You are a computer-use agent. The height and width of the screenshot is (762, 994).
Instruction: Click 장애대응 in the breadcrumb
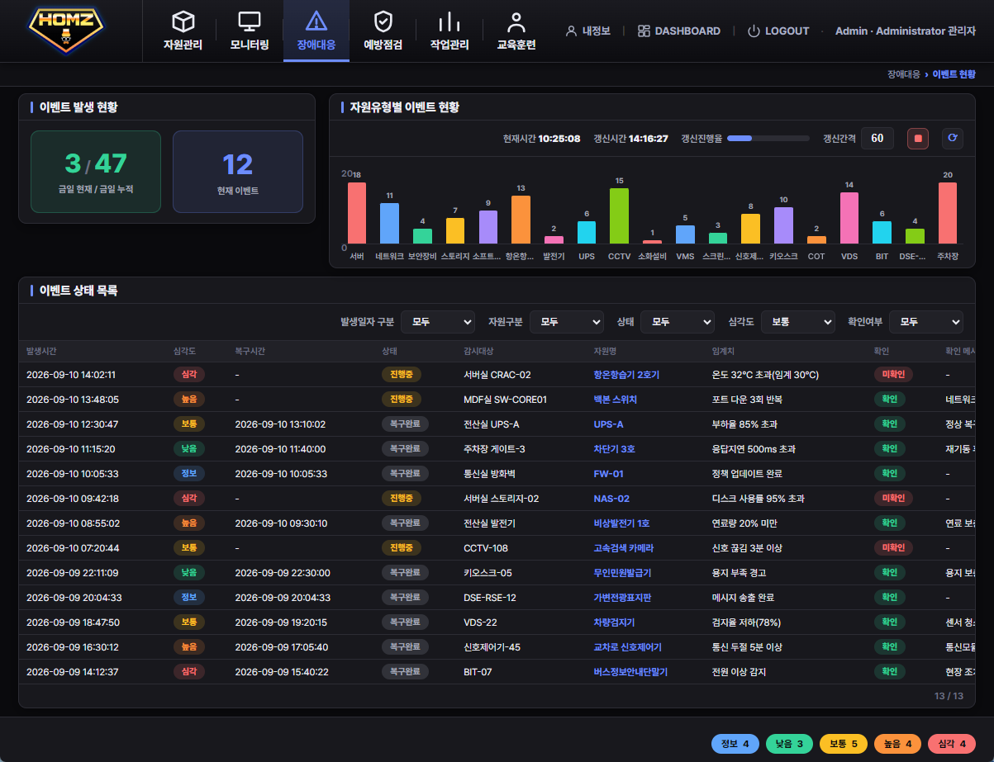[x=903, y=74]
